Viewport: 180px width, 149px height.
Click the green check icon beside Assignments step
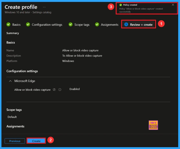click(x=97, y=24)
